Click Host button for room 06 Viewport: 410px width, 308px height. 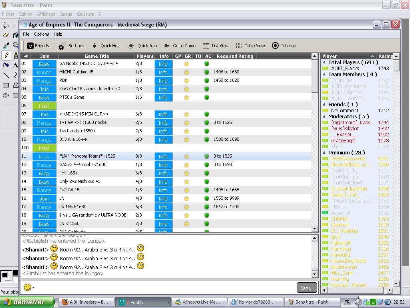coord(44,106)
